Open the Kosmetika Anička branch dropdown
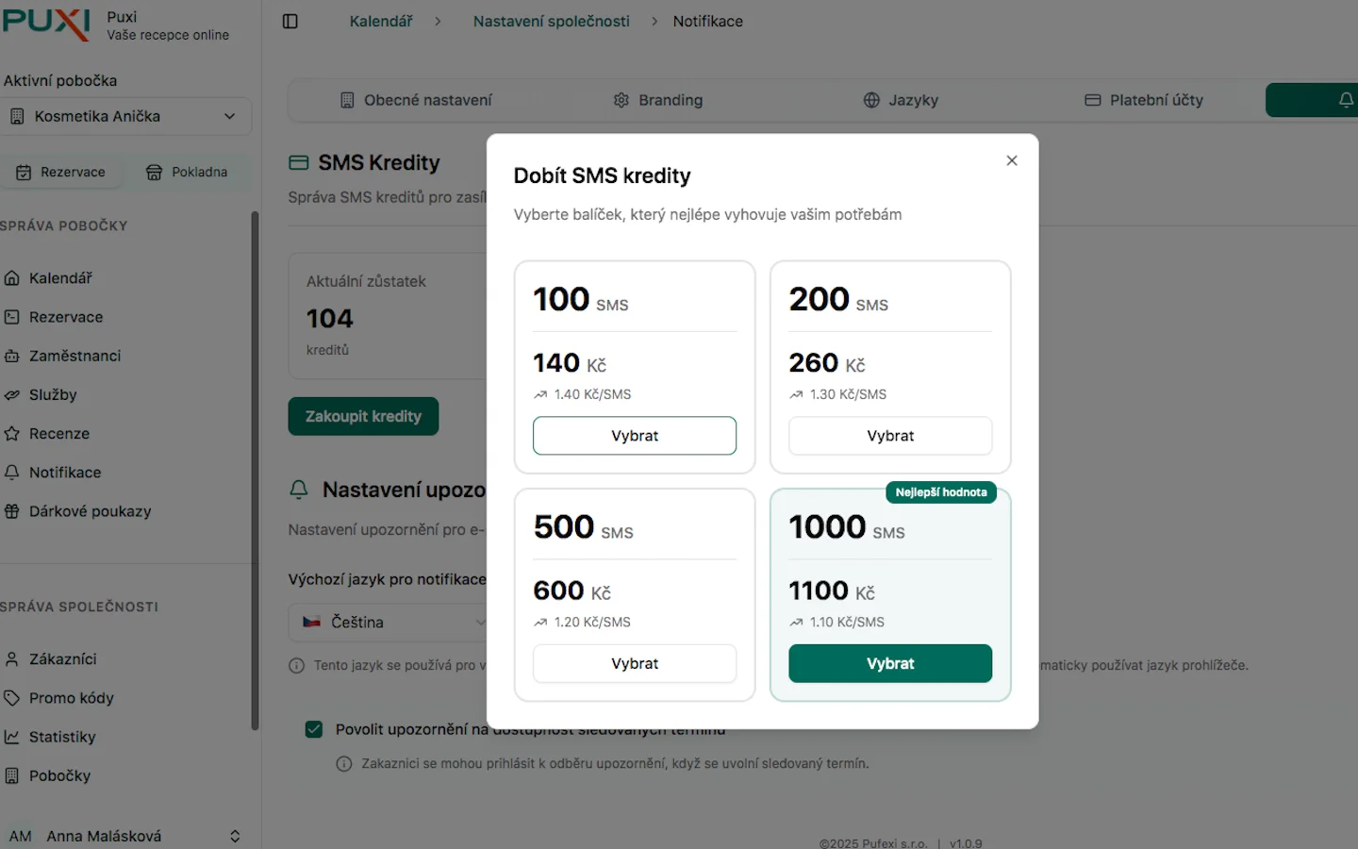 [125, 116]
